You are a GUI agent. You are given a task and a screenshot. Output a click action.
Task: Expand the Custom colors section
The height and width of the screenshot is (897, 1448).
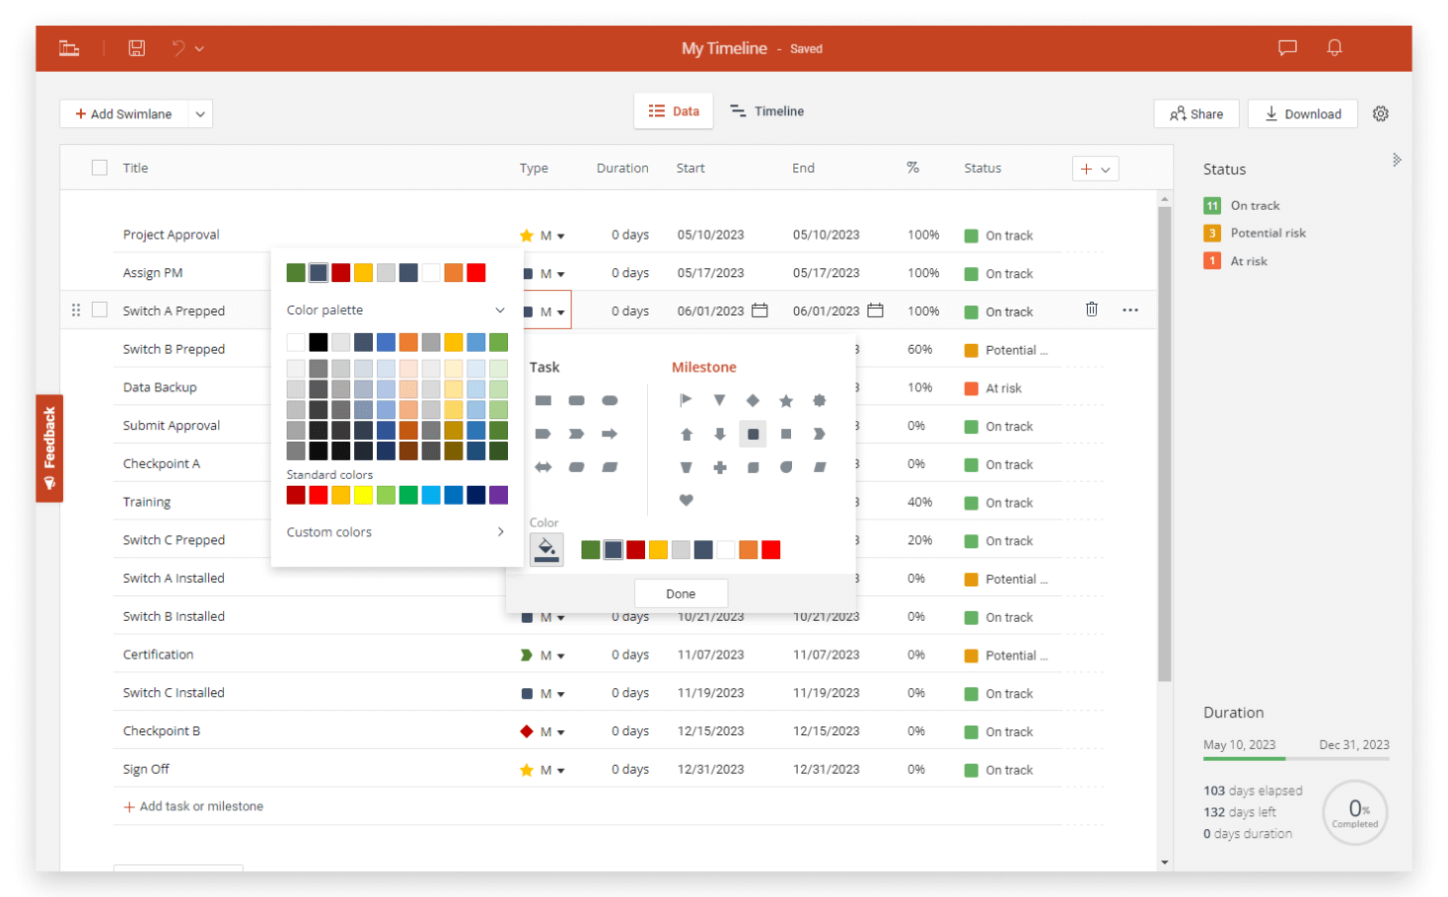pyautogui.click(x=499, y=531)
